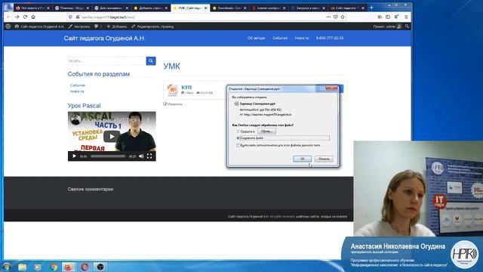Play the Pascal video via center button
This screenshot has width=483, height=272.
click(112, 136)
